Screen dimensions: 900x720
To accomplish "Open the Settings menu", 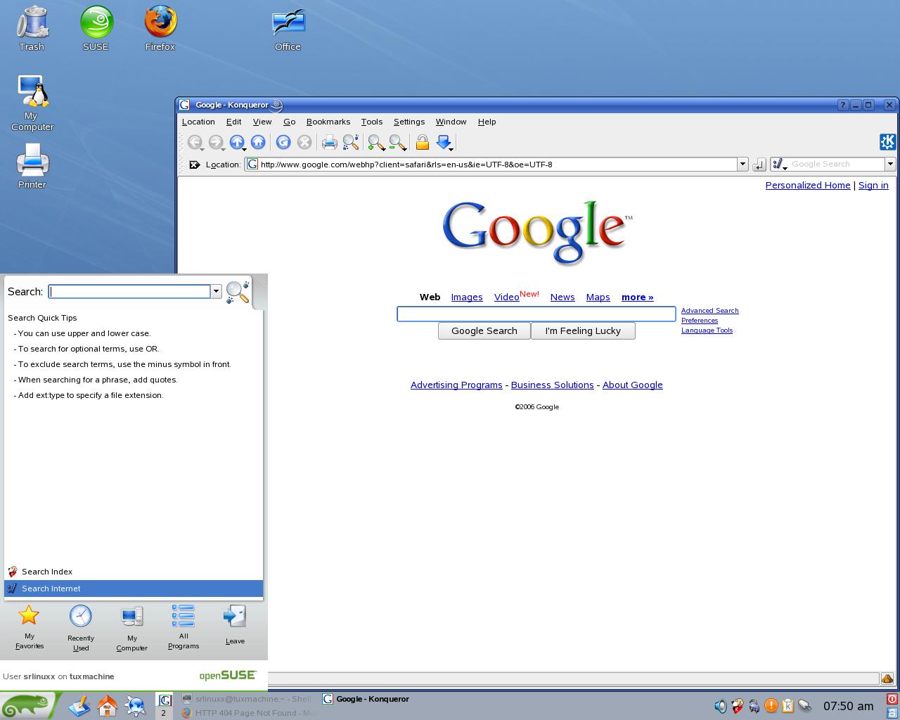I will point(409,122).
